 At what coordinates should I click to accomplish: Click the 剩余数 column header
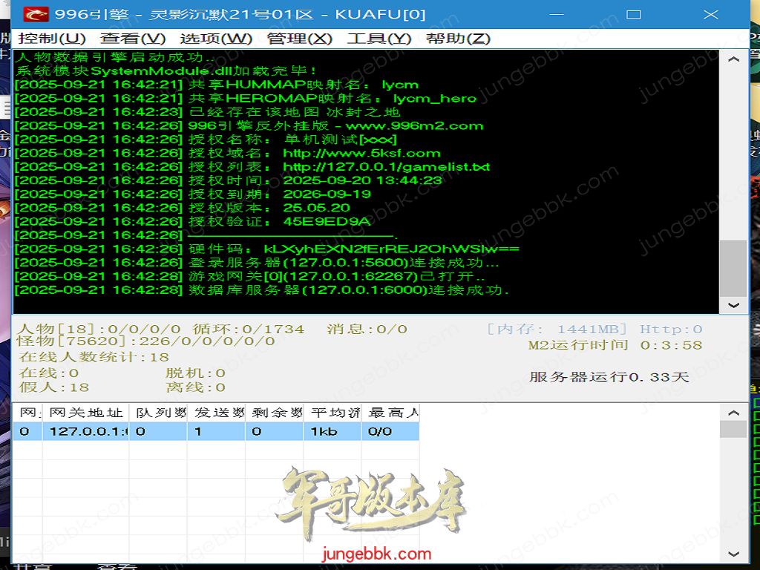(274, 413)
